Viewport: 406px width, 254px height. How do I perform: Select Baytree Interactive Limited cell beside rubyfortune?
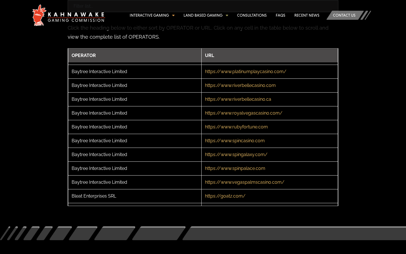coord(135,127)
